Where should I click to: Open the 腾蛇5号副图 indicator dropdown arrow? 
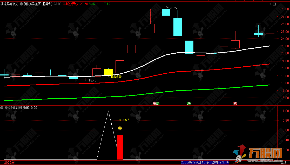coord(2,108)
